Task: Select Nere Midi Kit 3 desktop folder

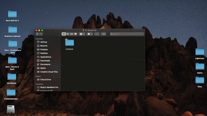Action: 12,14
